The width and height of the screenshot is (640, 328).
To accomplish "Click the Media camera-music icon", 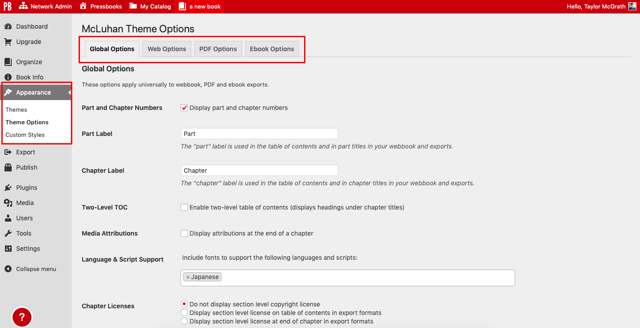I will click(x=8, y=203).
